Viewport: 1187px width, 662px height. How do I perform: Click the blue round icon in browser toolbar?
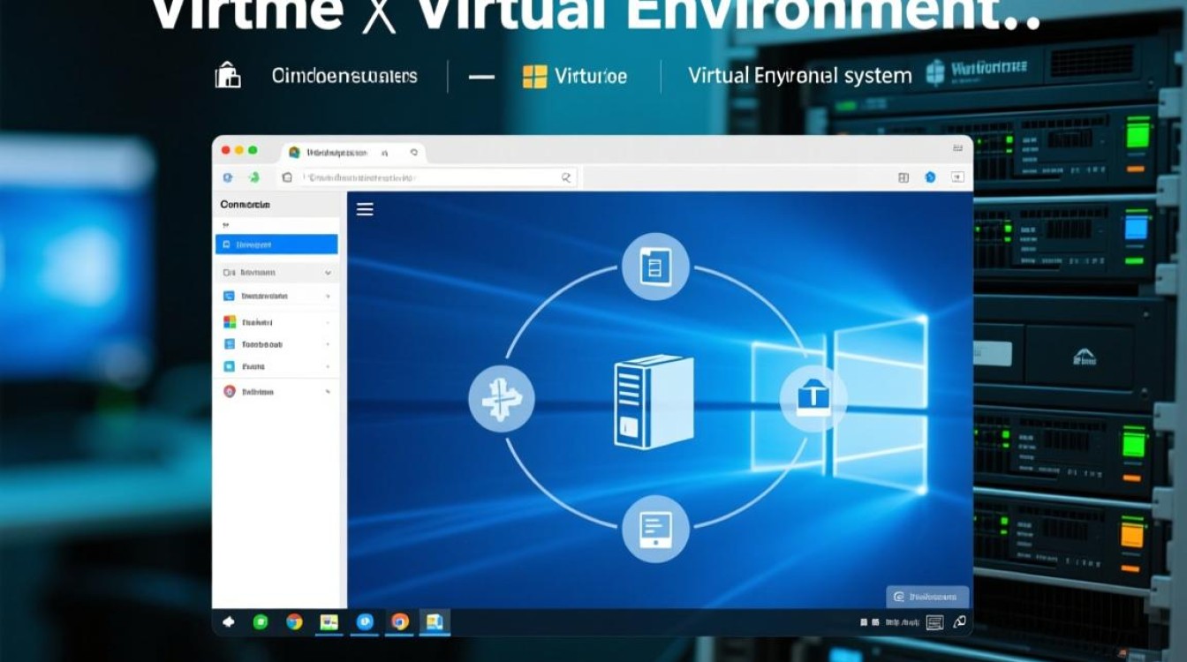(x=929, y=177)
